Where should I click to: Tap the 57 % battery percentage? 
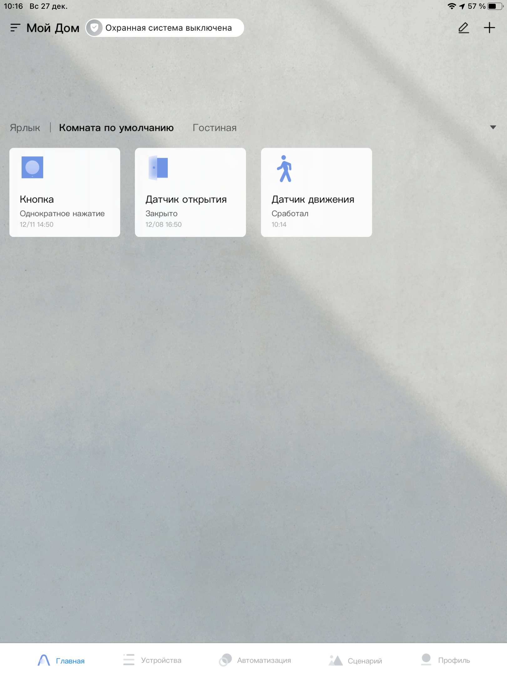(476, 6)
